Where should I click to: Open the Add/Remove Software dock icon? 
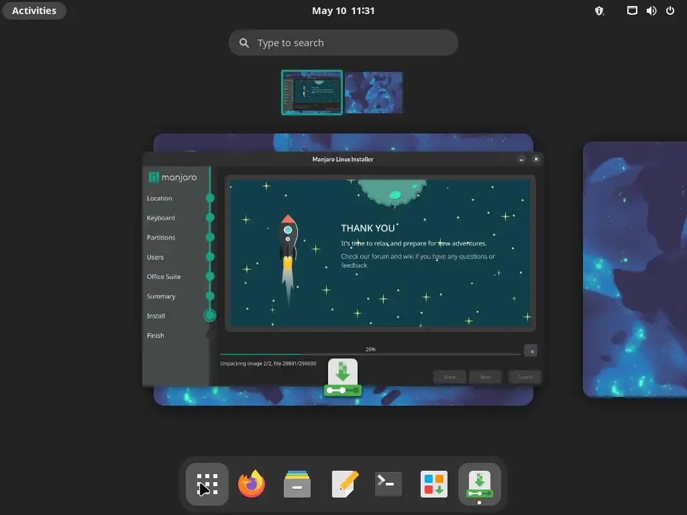(x=434, y=484)
